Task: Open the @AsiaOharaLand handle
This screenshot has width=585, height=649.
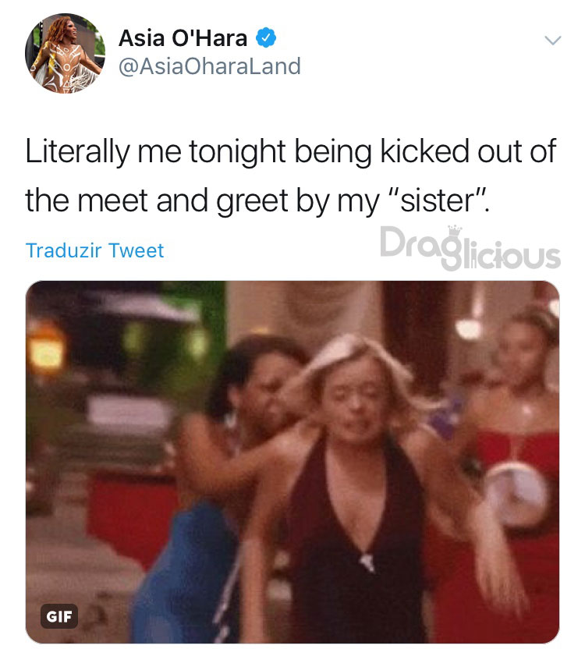Action: [x=210, y=66]
